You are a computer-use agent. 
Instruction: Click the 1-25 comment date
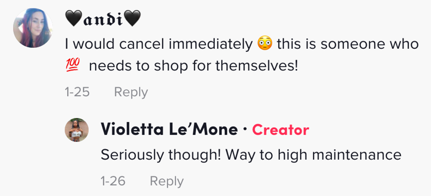[x=77, y=92]
